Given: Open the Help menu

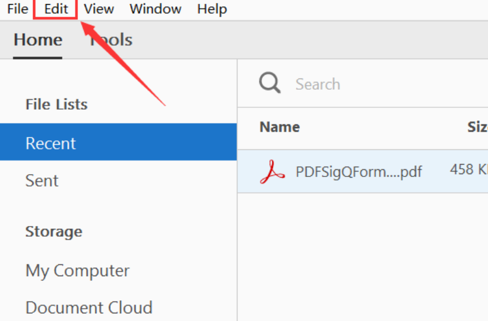Looking at the screenshot, I should tap(212, 9).
